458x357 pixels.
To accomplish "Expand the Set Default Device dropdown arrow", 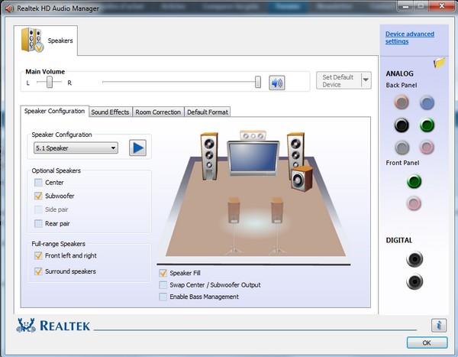I will click(366, 80).
